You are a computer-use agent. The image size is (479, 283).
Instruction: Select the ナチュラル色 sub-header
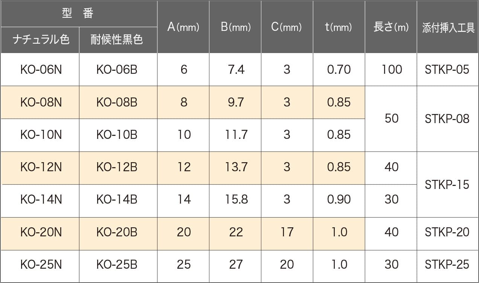41,40
